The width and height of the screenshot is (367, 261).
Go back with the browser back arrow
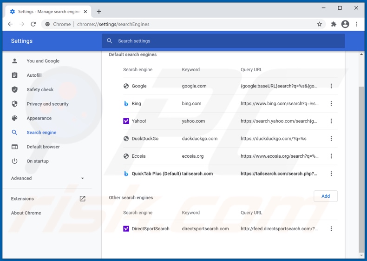(x=10, y=24)
